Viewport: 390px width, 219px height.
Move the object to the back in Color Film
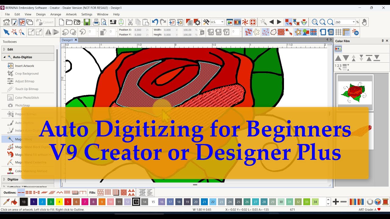(377, 58)
